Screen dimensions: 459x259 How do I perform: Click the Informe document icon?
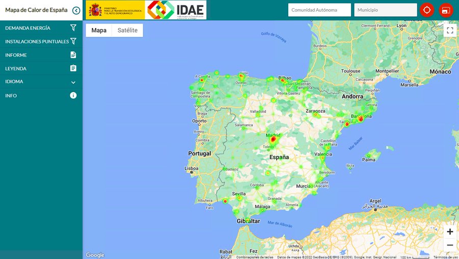(73, 55)
